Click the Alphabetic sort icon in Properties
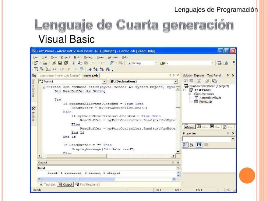Screen dimensions: 268x201 click(x=192, y=145)
